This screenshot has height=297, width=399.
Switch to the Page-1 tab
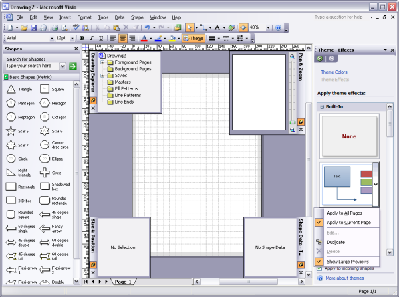(x=123, y=282)
